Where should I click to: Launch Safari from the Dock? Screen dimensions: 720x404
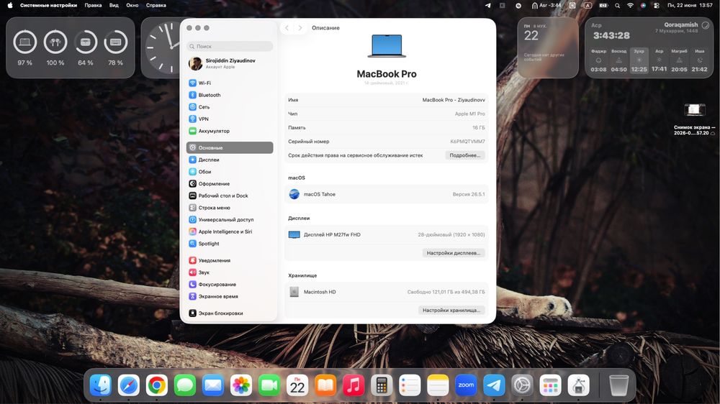coord(129,385)
